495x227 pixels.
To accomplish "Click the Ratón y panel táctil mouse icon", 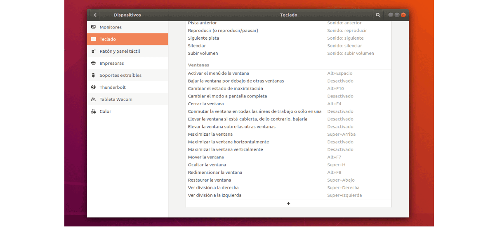I will pos(93,51).
